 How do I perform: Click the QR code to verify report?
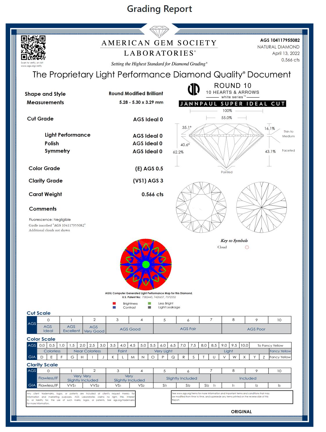(x=33, y=48)
